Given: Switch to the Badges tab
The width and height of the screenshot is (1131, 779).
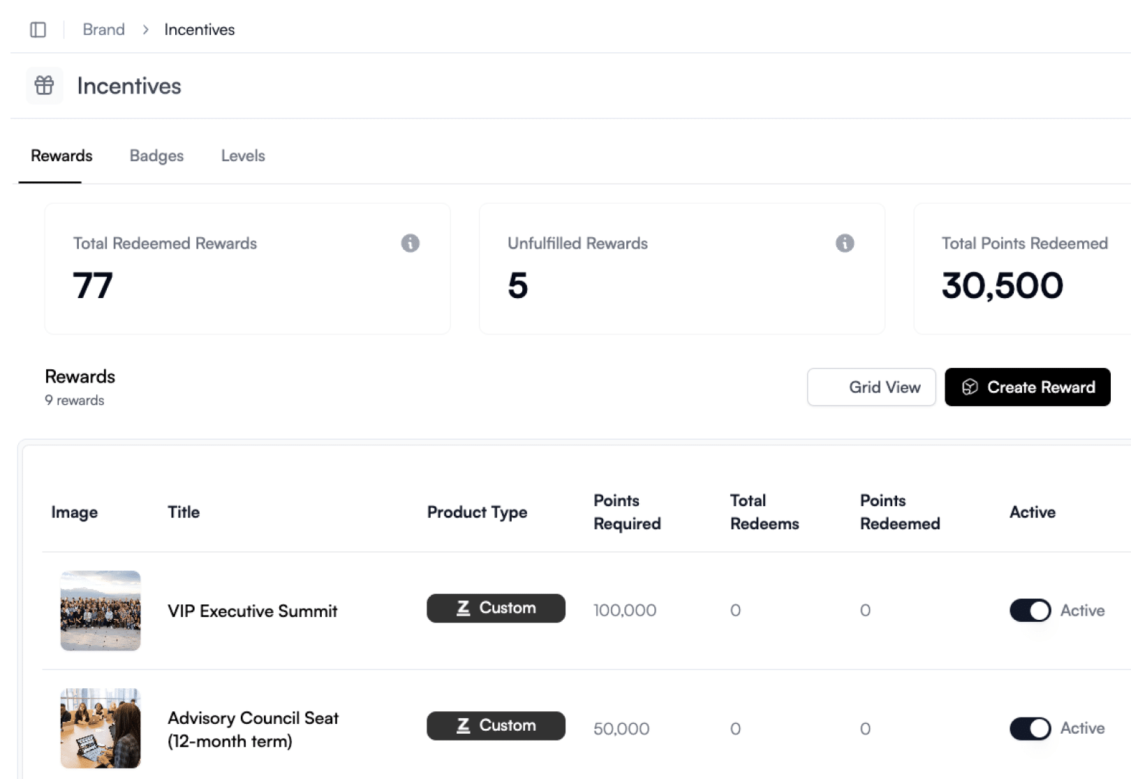Looking at the screenshot, I should click(x=156, y=156).
